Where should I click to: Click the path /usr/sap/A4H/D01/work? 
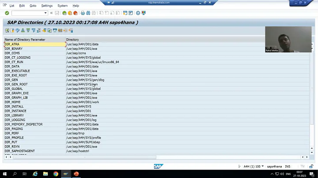[83, 102]
